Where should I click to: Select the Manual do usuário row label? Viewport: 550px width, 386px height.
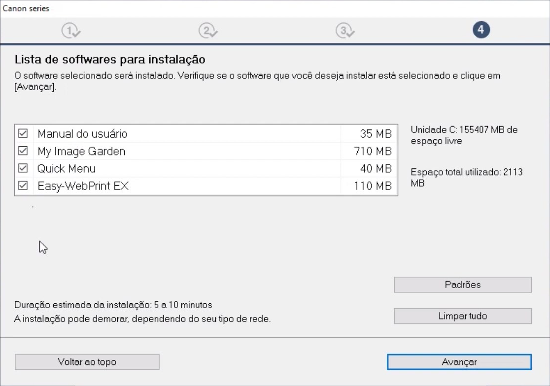(x=82, y=134)
